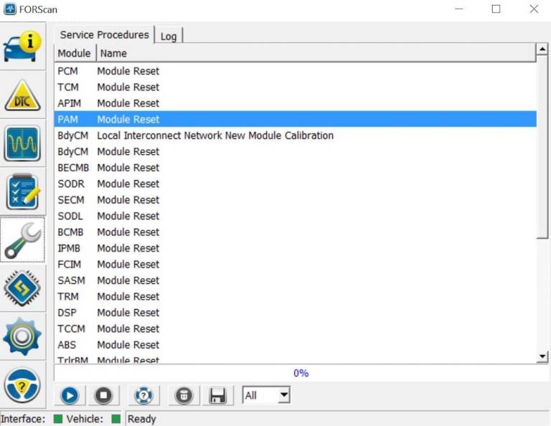Open the Settings gear section
The image size is (551, 426).
23,336
